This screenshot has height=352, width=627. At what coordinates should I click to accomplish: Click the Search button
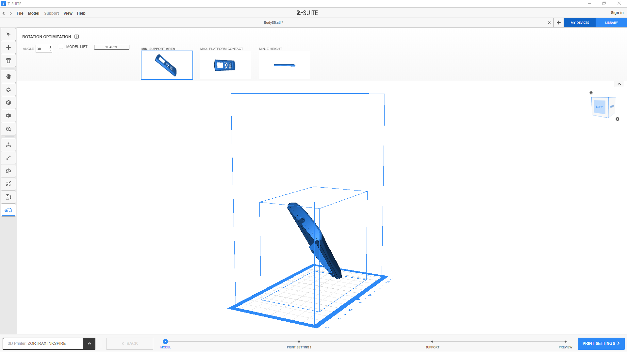(111, 47)
